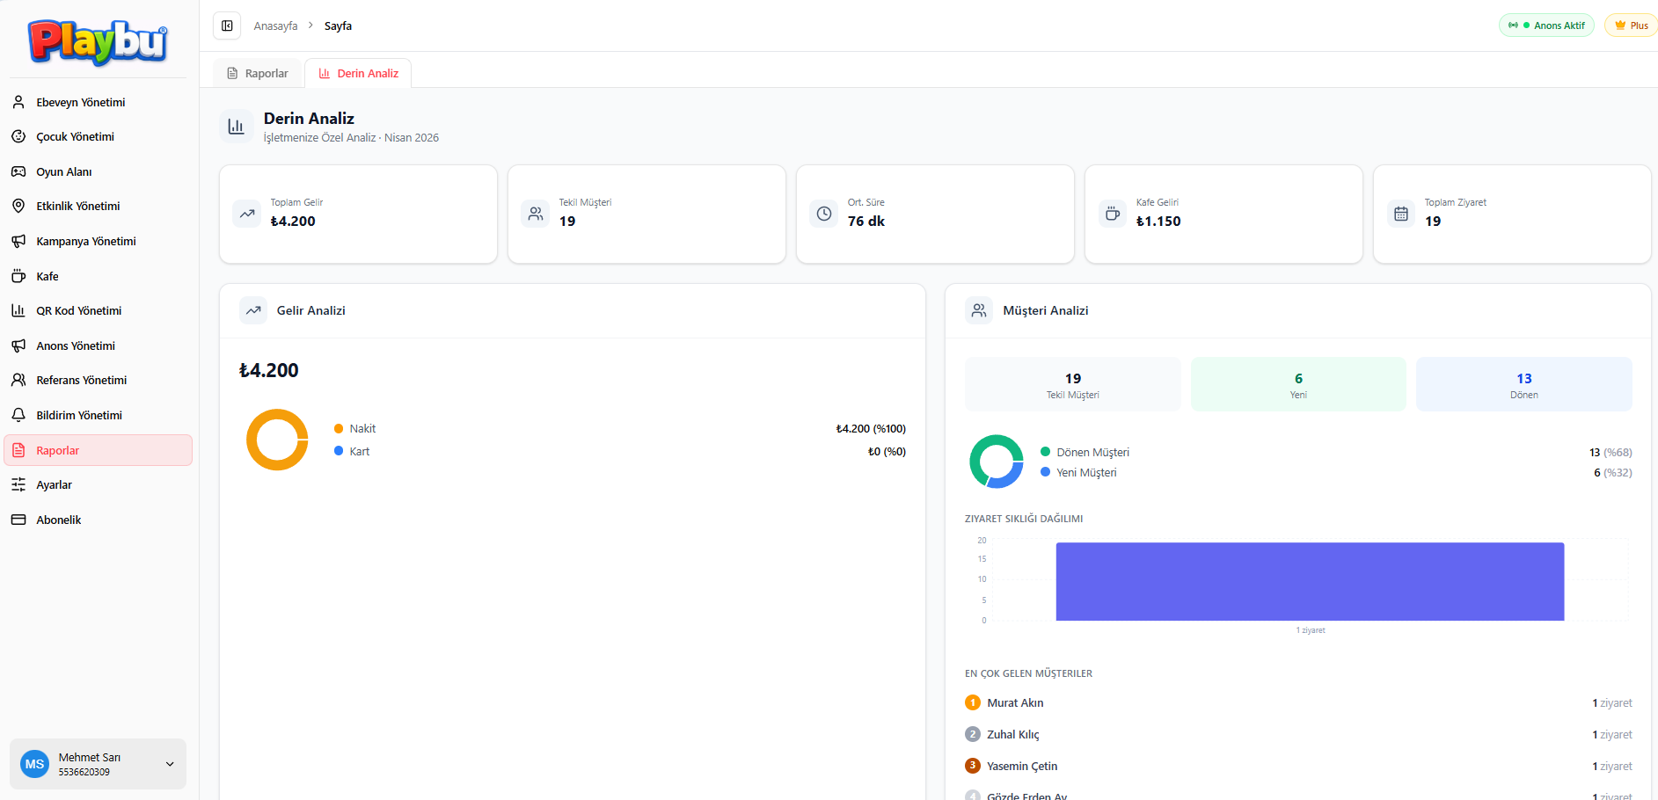This screenshot has height=800, width=1658.
Task: Select Murat Akın in top customers
Action: coord(1015,702)
